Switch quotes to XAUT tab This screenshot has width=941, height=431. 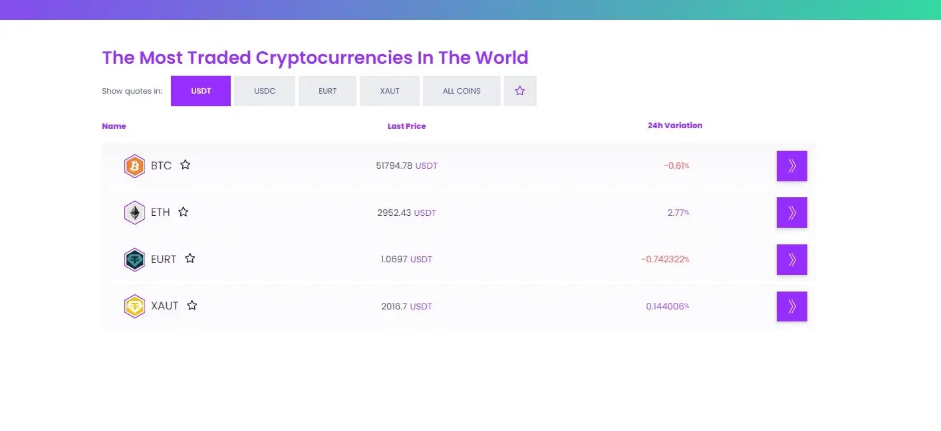coord(390,91)
